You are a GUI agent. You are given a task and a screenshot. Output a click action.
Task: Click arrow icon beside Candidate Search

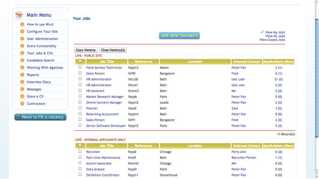coord(22,60)
